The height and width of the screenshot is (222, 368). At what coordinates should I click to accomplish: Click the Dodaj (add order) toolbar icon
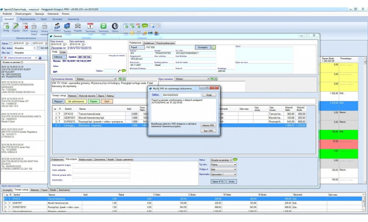[x=6, y=27]
